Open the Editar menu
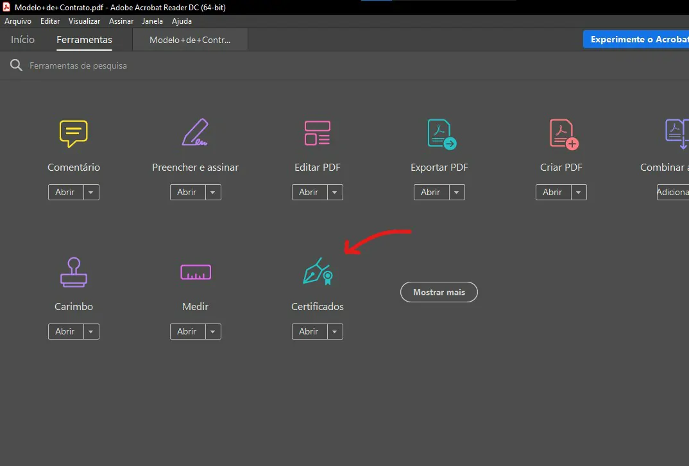 click(x=50, y=21)
